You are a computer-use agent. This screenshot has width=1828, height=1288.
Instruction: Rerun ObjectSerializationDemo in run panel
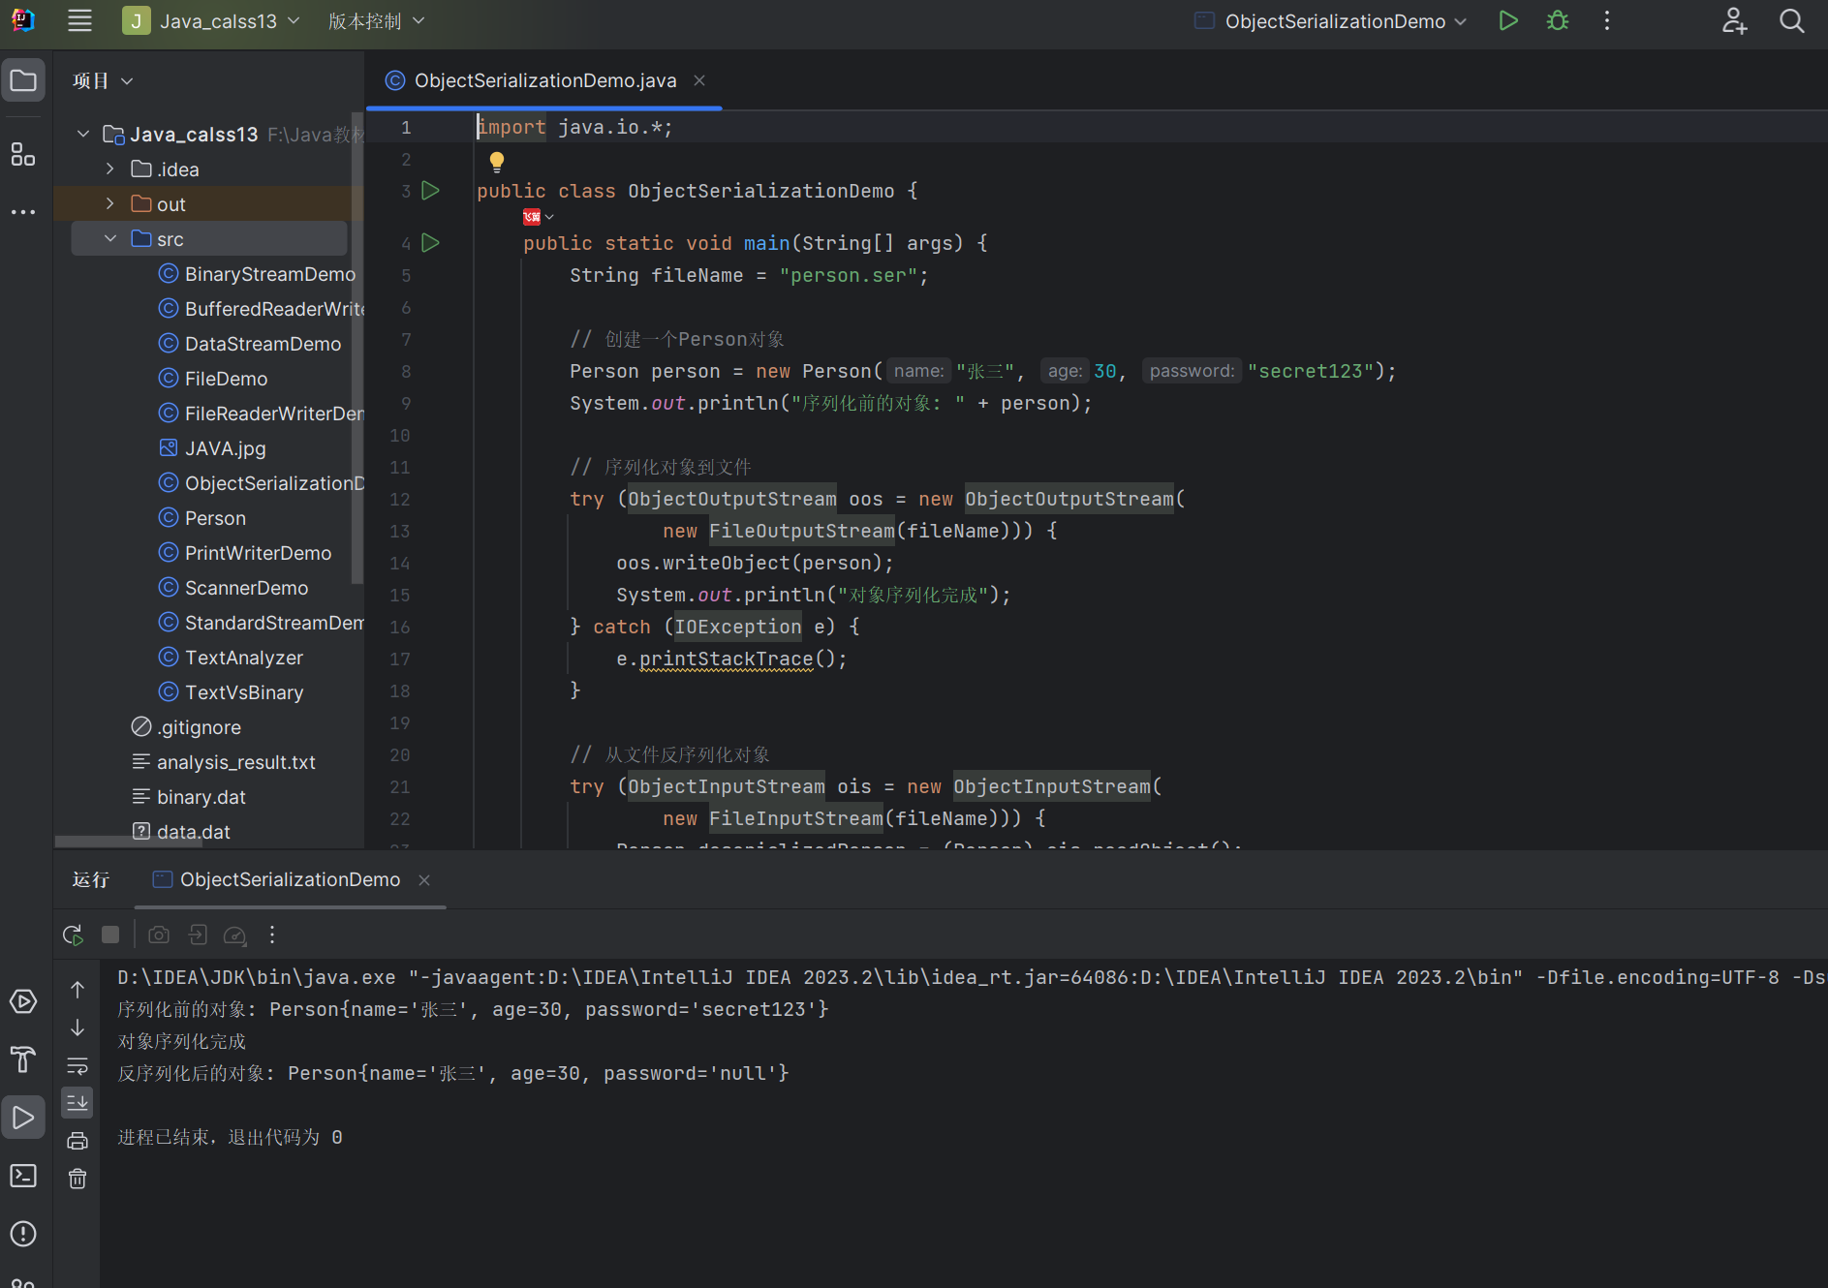click(x=73, y=935)
